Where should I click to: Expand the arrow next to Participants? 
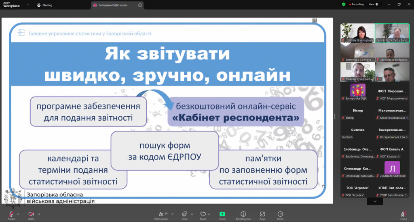click(x=172, y=214)
